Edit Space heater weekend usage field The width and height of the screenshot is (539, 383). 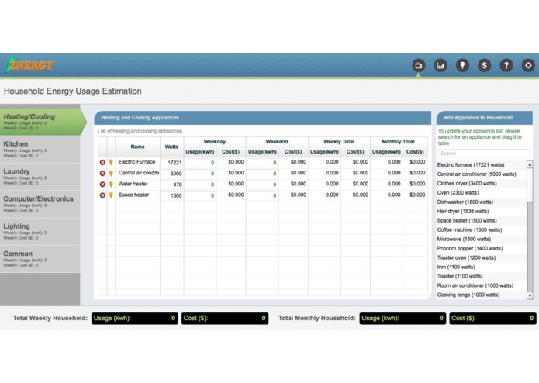tap(262, 195)
